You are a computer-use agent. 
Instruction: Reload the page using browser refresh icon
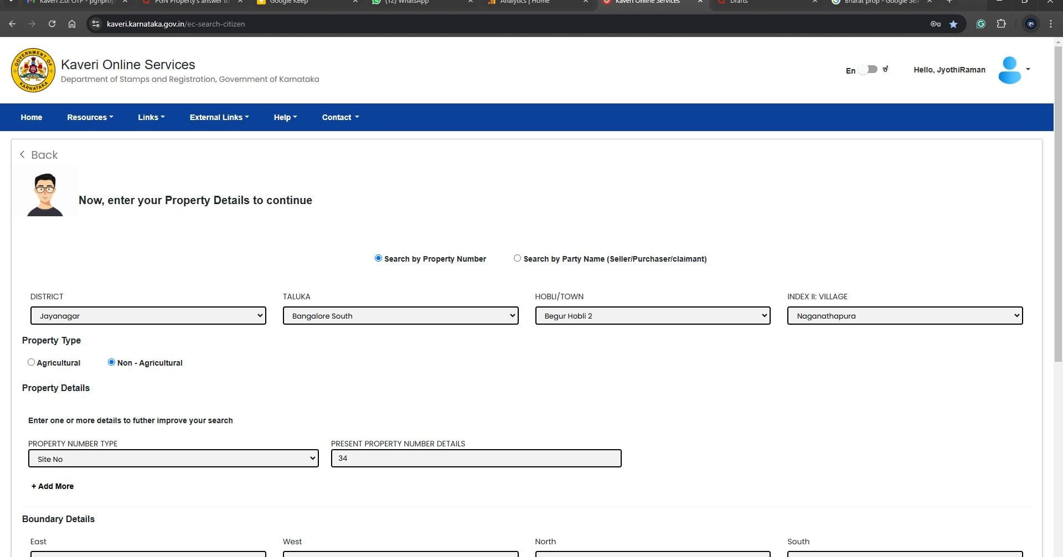coord(52,24)
